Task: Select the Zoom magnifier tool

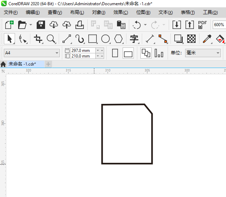Action: tap(51, 39)
